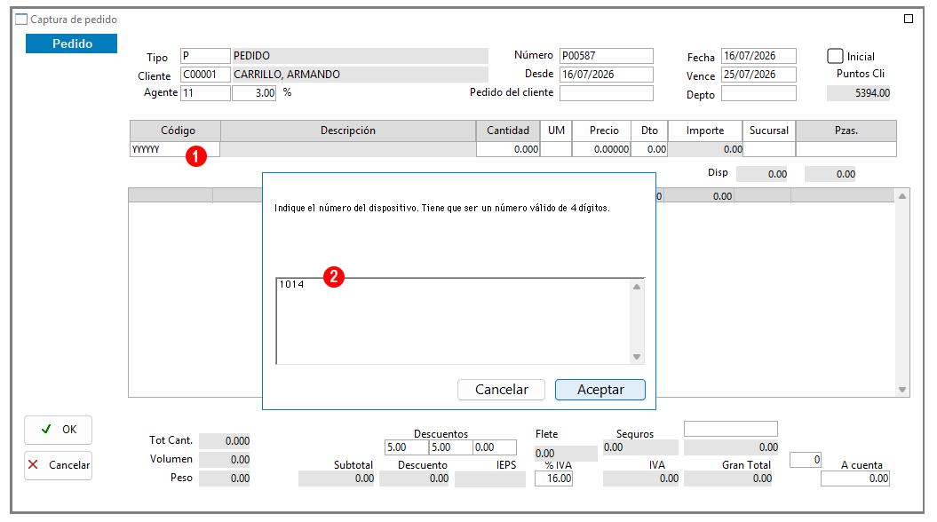
Task: Click the Aceptar button in the dialog
Action: pos(600,390)
